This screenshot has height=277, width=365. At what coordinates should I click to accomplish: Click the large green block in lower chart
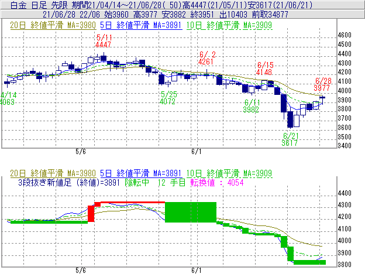pyautogui.click(x=191, y=212)
